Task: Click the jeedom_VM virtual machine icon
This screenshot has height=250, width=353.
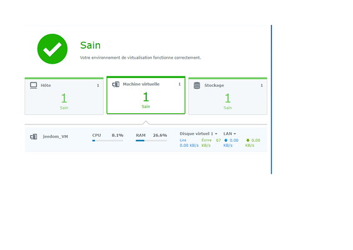Action: tap(34, 136)
